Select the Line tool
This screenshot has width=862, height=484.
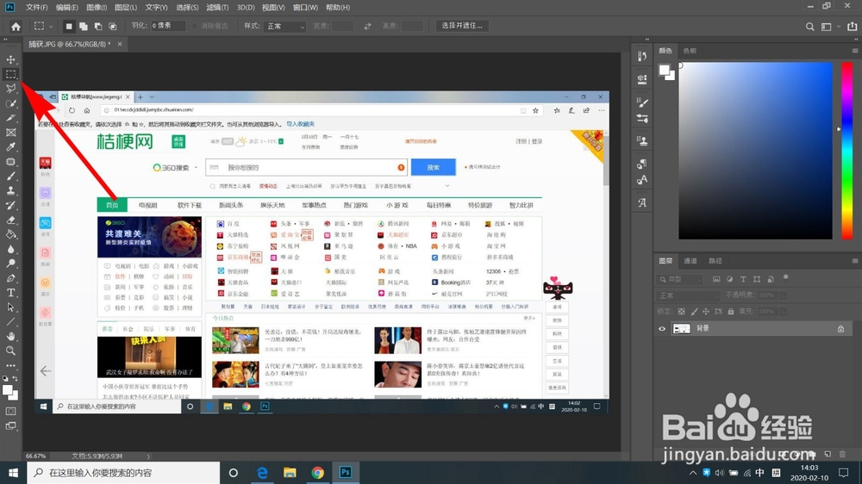10,322
